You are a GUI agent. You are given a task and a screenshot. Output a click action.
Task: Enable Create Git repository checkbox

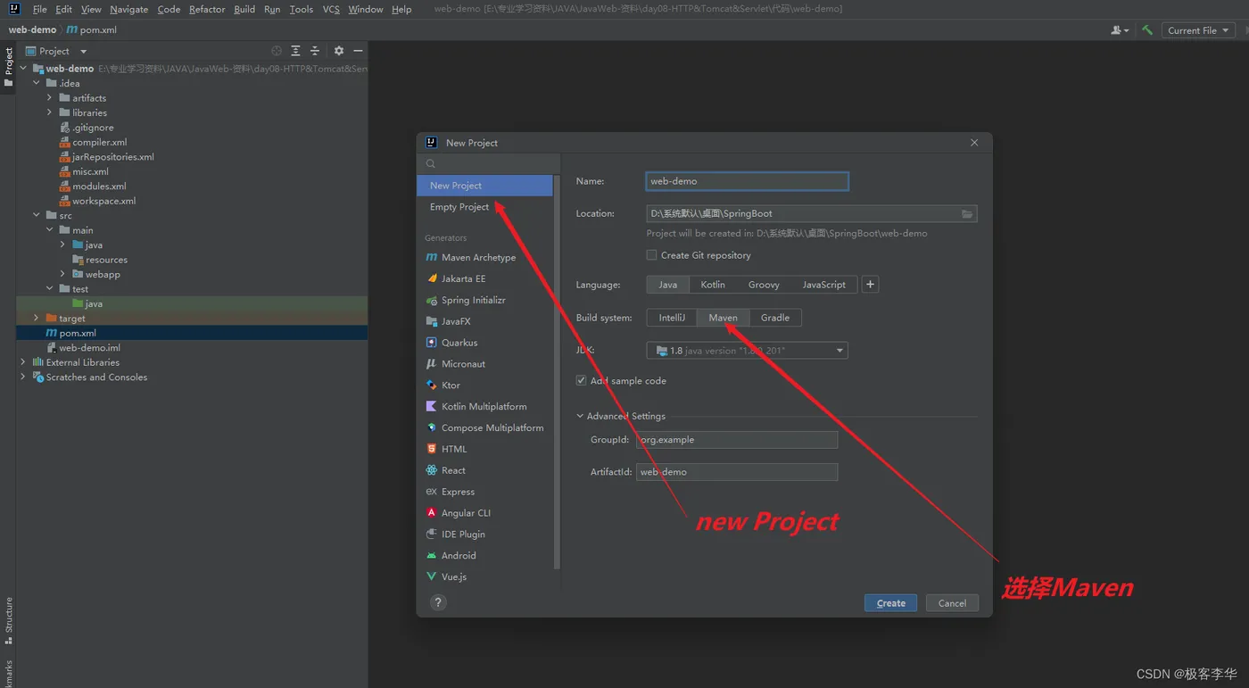652,255
